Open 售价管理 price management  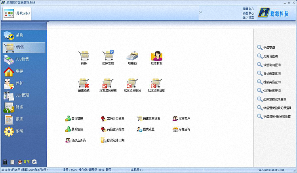point(74,118)
